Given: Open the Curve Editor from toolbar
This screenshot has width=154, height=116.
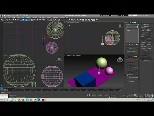Looking at the screenshot, I should point(83,20).
